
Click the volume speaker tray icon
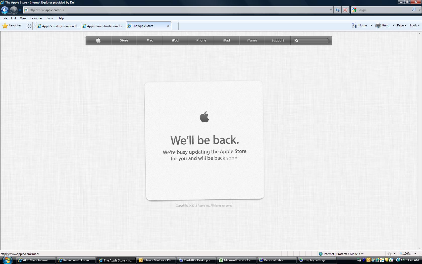click(x=403, y=260)
